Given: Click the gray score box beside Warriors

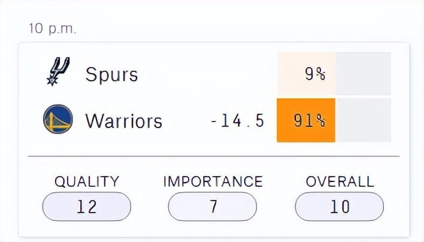Looking at the screenshot, I should click(x=363, y=120).
